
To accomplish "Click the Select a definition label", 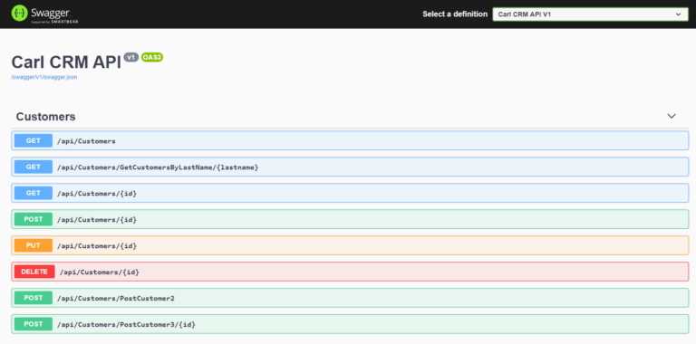I will [455, 14].
